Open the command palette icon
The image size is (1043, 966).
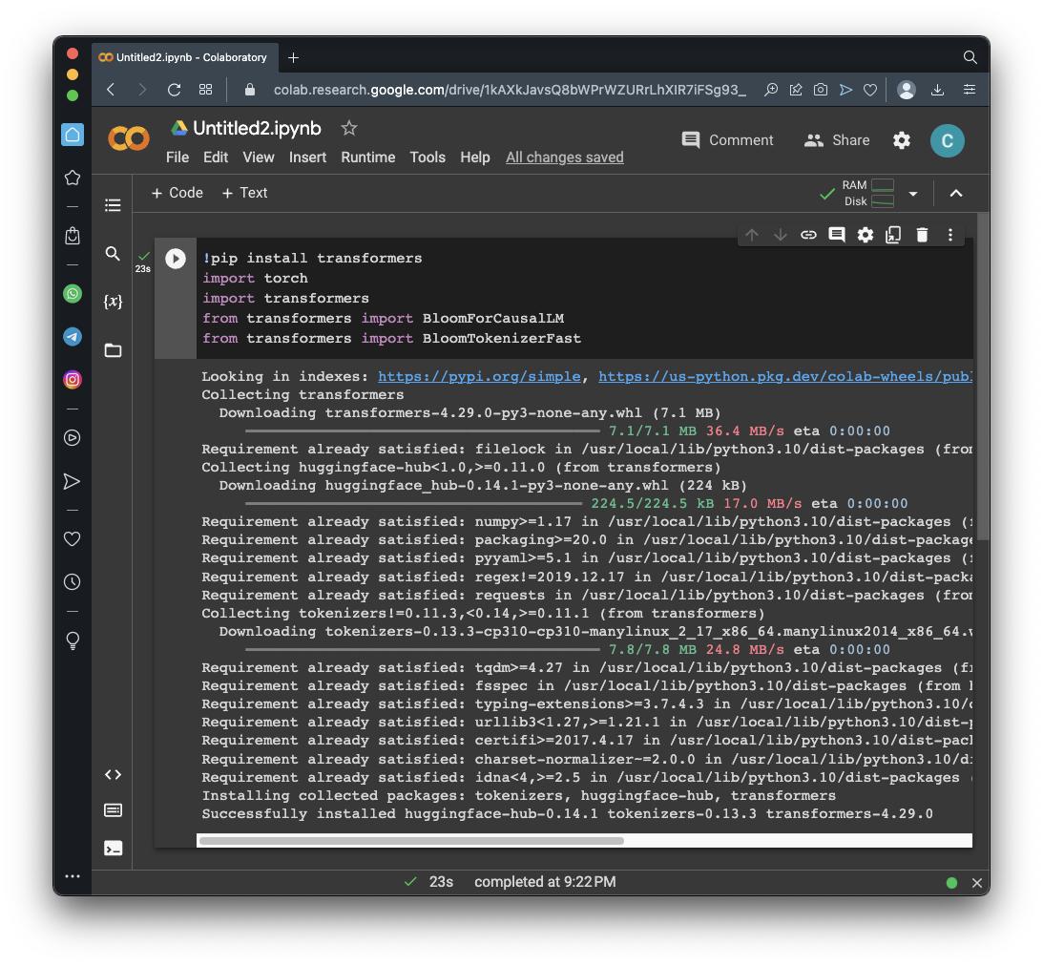pos(114,810)
